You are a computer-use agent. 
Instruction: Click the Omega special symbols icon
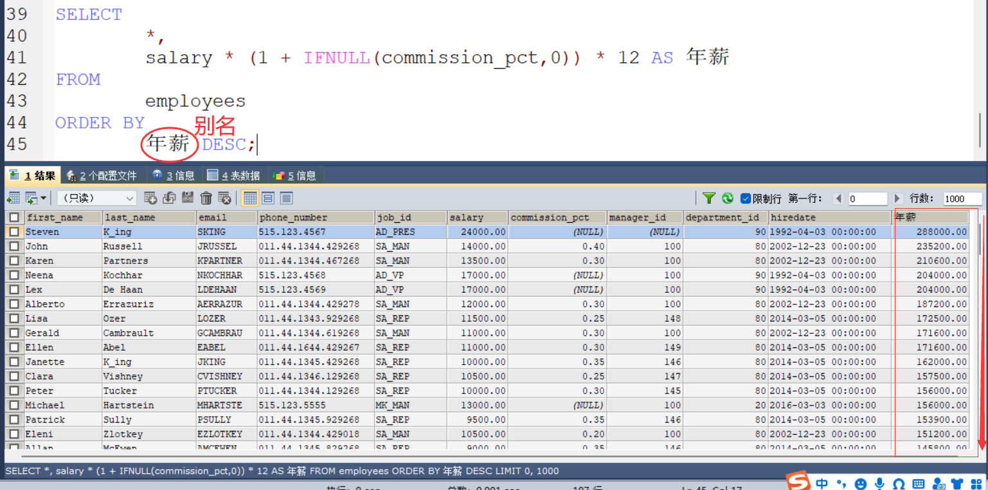click(899, 484)
